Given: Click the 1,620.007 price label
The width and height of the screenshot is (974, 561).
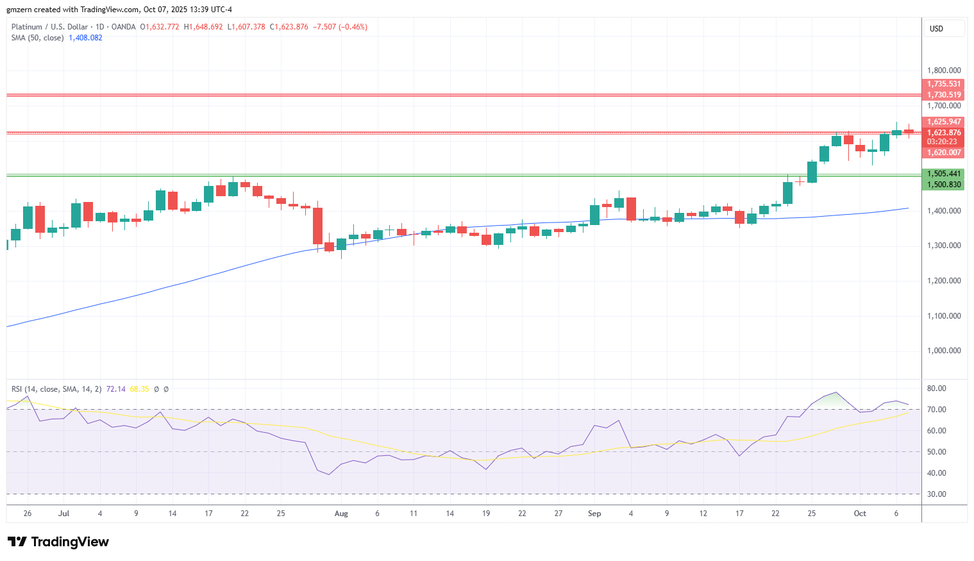Looking at the screenshot, I should (943, 153).
